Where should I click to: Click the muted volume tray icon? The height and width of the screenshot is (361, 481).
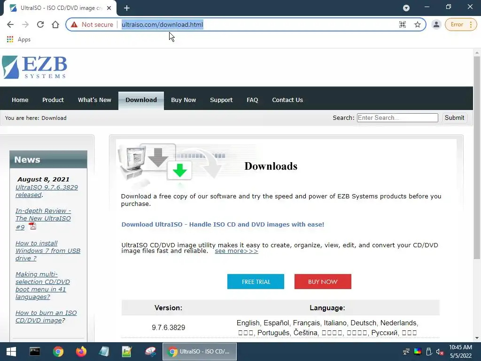pyautogui.click(x=440, y=352)
